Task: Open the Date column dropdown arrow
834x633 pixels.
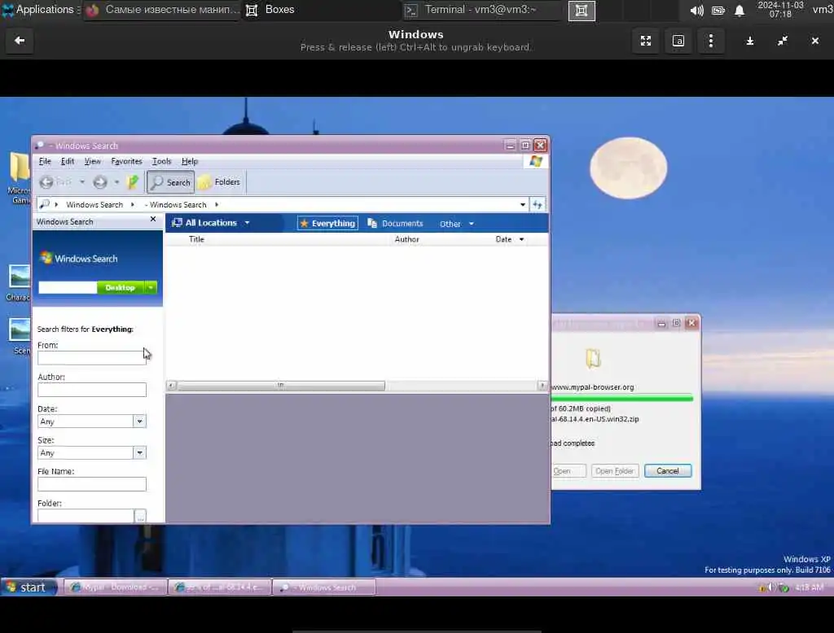Action: pyautogui.click(x=521, y=239)
